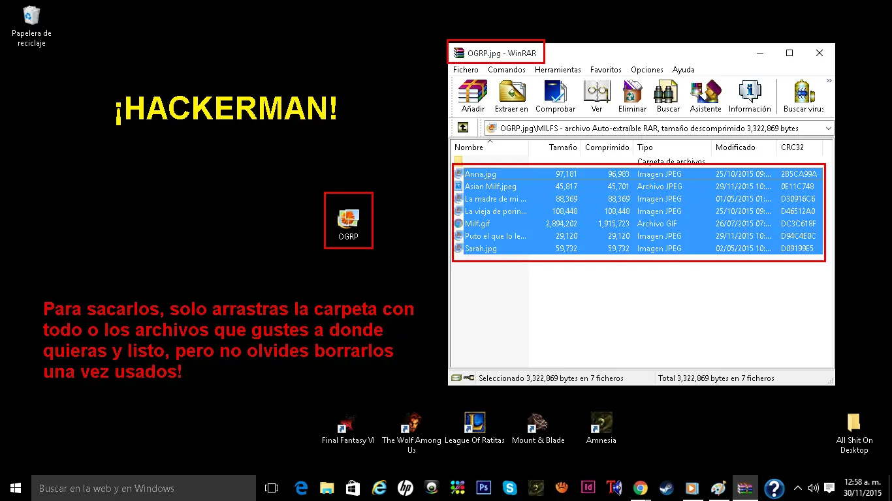
Task: Select the Puto el que lo le... file
Action: pyautogui.click(x=639, y=236)
